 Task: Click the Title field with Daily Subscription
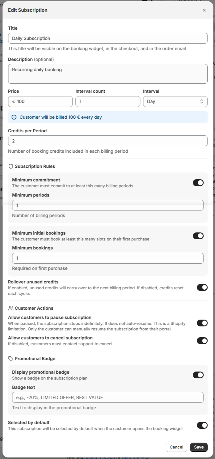[x=107, y=38]
